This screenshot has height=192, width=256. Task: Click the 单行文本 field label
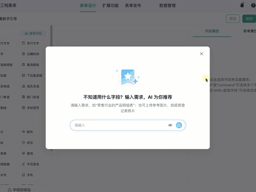point(5,43)
